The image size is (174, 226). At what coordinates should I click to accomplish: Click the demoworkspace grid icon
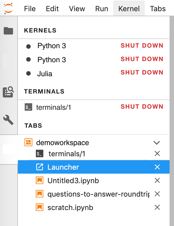click(x=28, y=142)
